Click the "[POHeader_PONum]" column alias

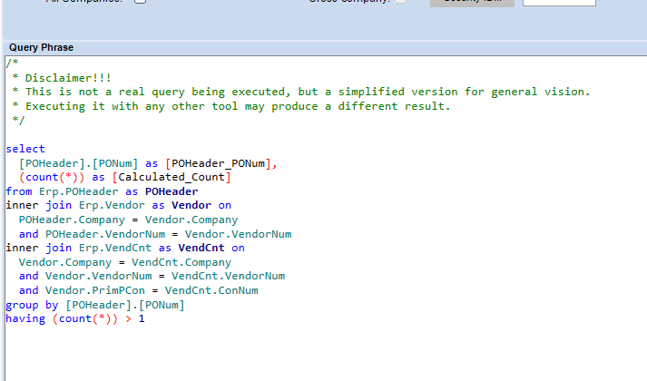(218, 163)
